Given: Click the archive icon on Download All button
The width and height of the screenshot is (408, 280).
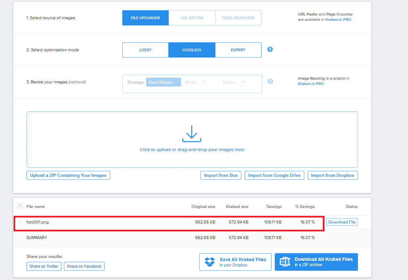Looking at the screenshot, I should pyautogui.click(x=285, y=262).
